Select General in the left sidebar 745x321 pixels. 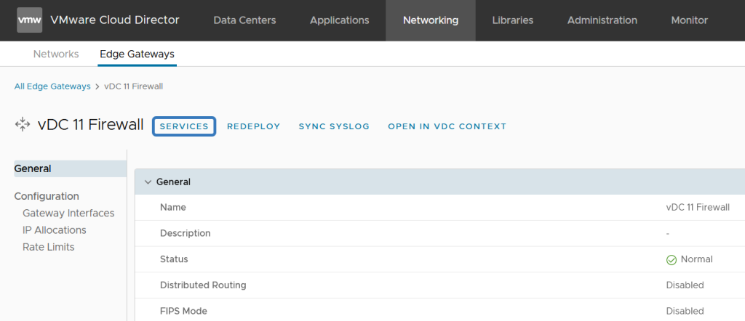(x=71, y=168)
